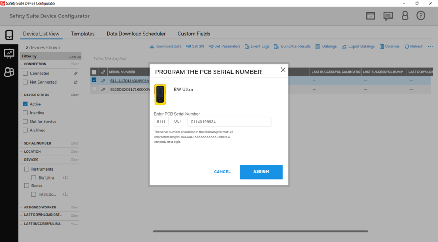Enable the Inactive device status filter
438x242 pixels.
25,112
